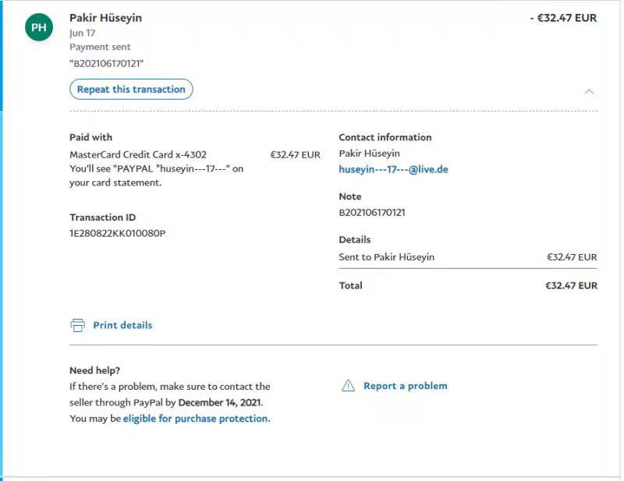
Task: Click the Jun 17 transaction date
Action: click(82, 33)
